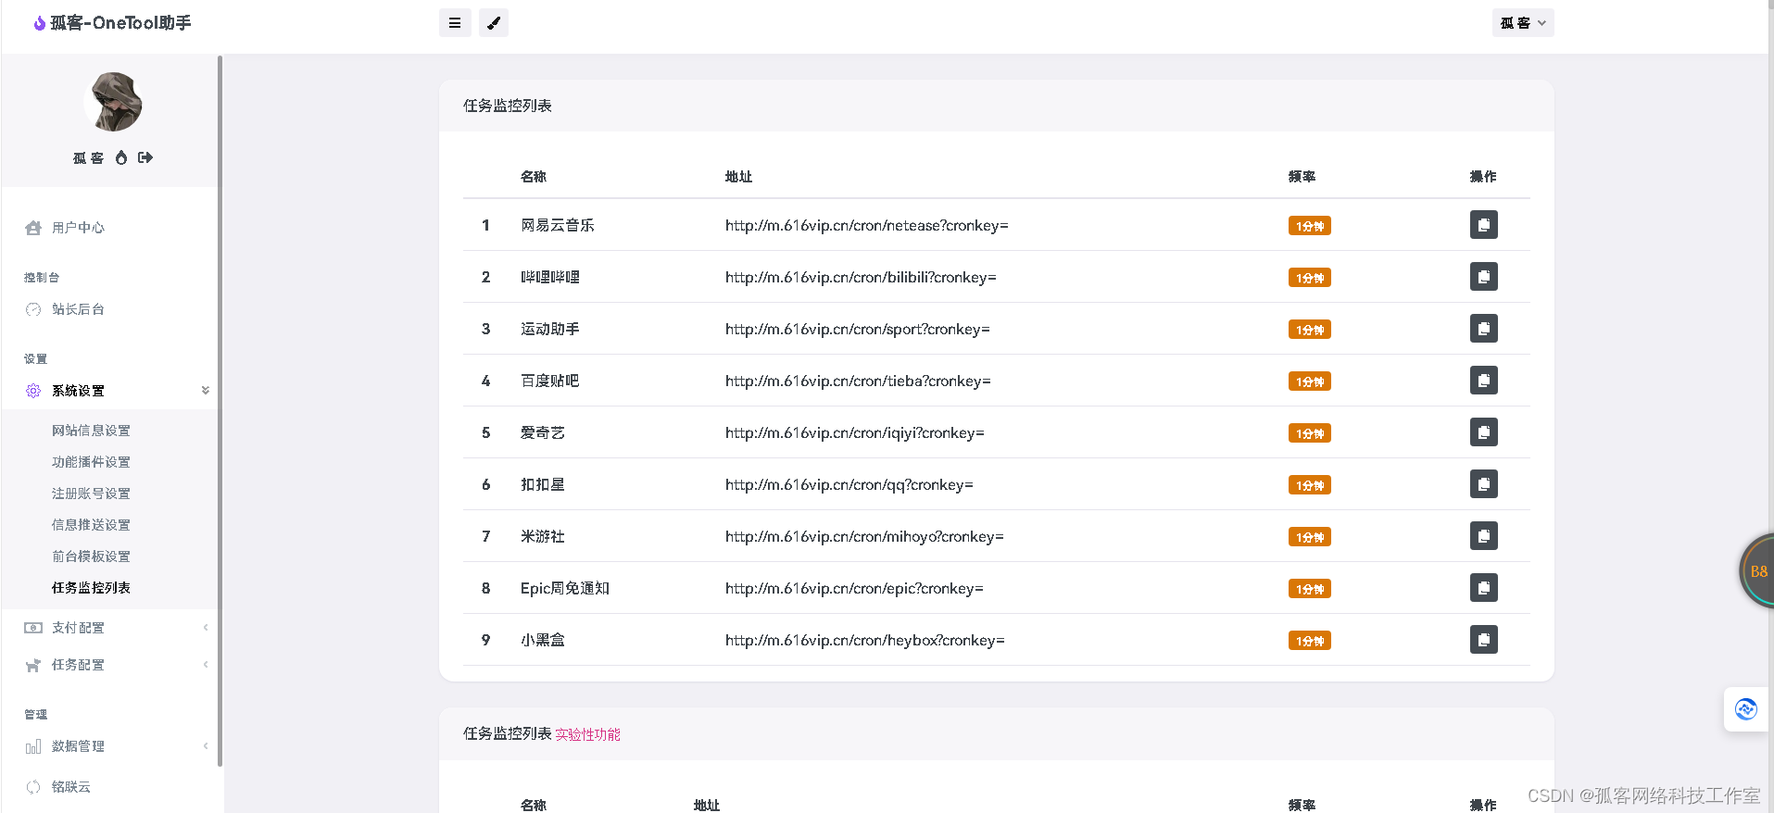The height and width of the screenshot is (813, 1774).
Task: Click the bilibili cron URL text
Action: [861, 278]
